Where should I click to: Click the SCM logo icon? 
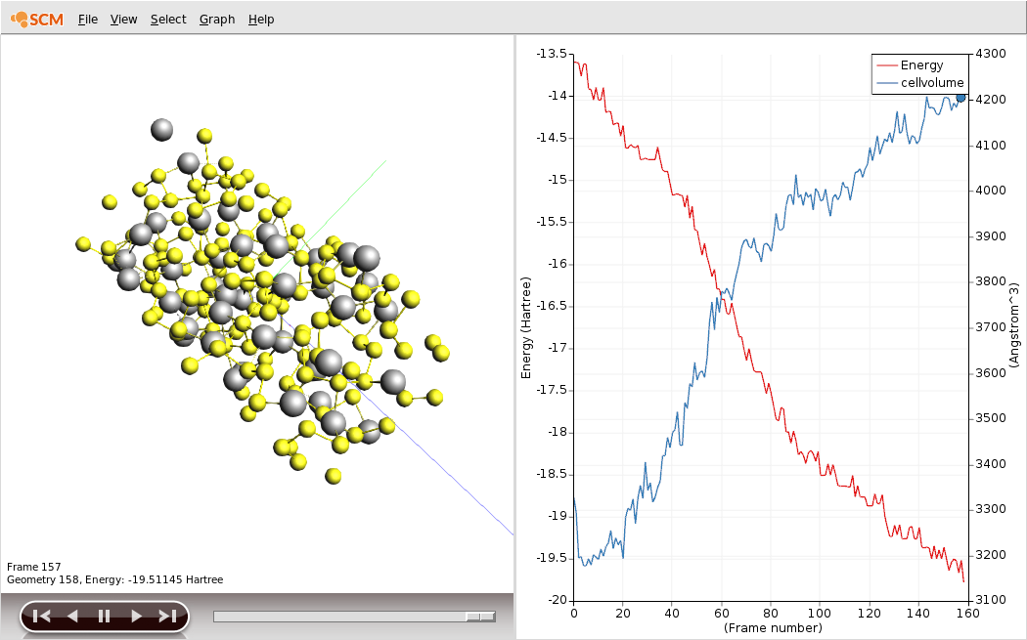pos(37,19)
